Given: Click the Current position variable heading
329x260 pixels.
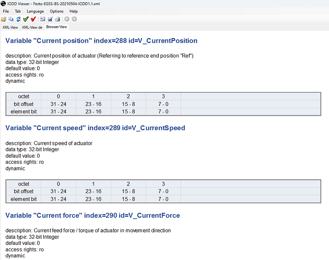Looking at the screenshot, I should [101, 41].
